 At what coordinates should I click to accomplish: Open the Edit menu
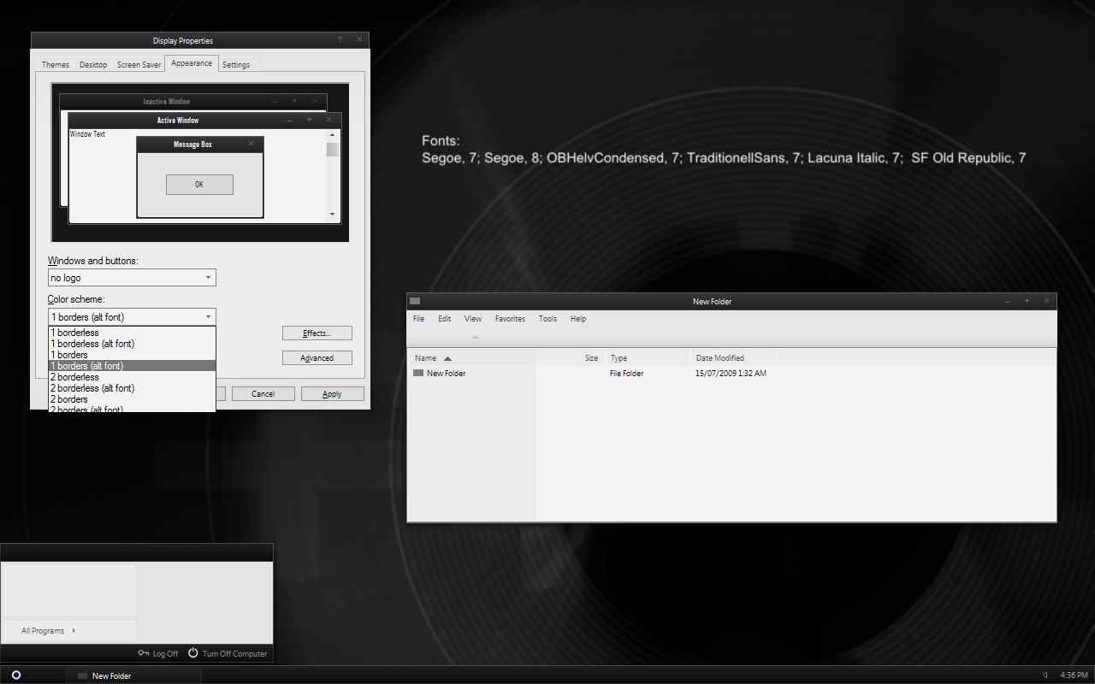pos(445,319)
